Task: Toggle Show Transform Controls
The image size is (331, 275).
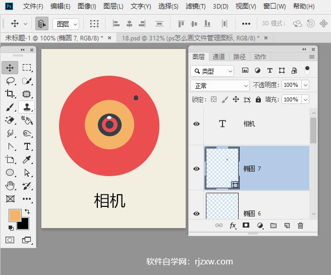Action: (x=94, y=24)
